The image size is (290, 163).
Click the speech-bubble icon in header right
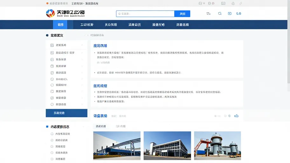coord(220,13)
